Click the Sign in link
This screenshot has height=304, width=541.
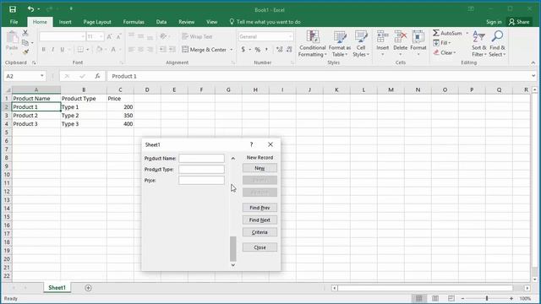(x=494, y=22)
